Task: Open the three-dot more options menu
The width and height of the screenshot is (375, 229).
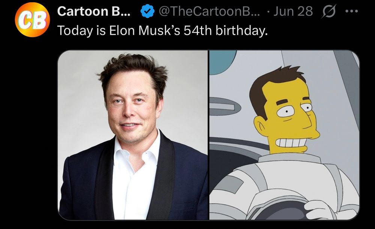Action: coord(352,11)
